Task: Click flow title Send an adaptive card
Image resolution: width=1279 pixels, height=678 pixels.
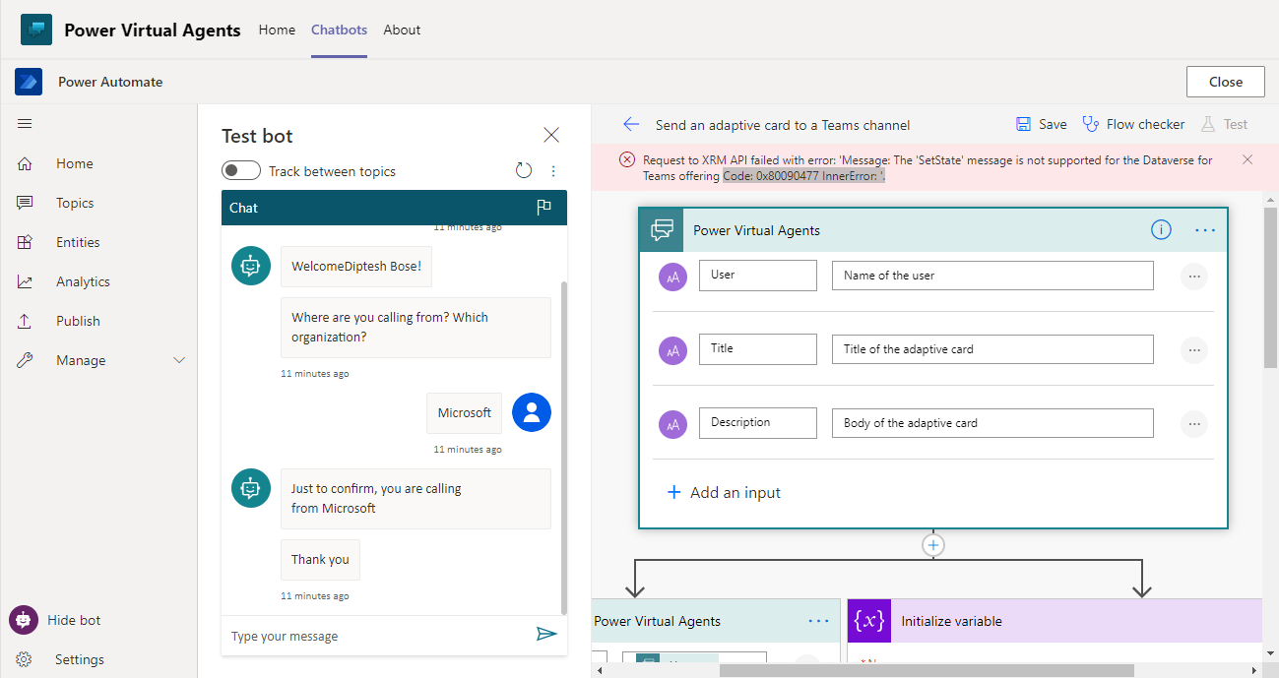Action: pos(783,125)
